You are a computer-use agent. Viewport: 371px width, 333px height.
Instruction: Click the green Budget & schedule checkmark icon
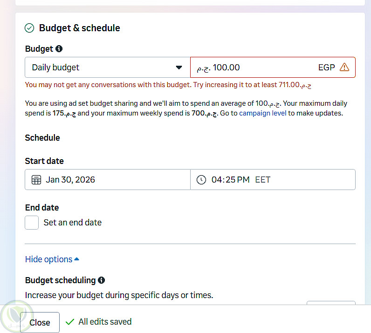coord(29,28)
